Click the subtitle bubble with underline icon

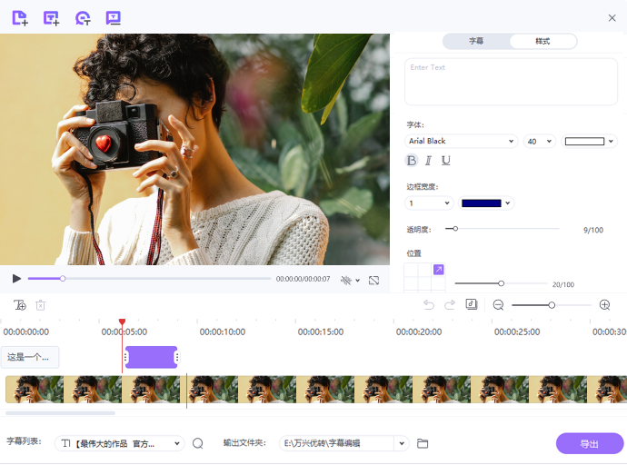(114, 18)
